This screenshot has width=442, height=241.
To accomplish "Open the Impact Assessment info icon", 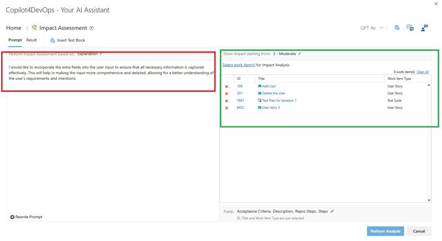I will 92,28.
